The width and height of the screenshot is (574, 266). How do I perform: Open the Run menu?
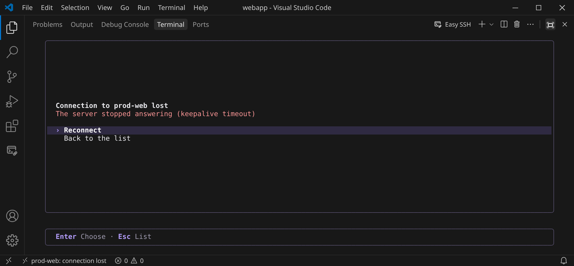tap(143, 8)
